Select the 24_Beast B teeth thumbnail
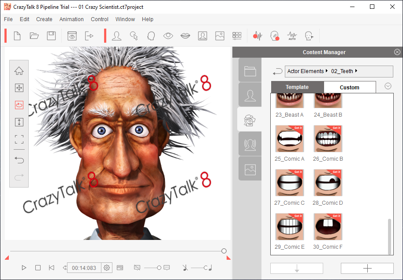 (328, 101)
